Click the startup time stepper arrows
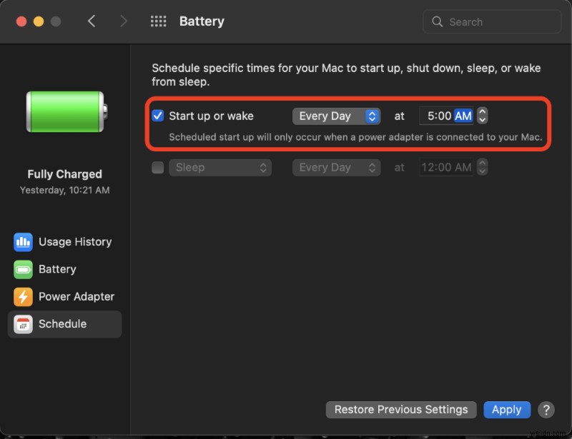The height and width of the screenshot is (439, 572). coord(483,116)
